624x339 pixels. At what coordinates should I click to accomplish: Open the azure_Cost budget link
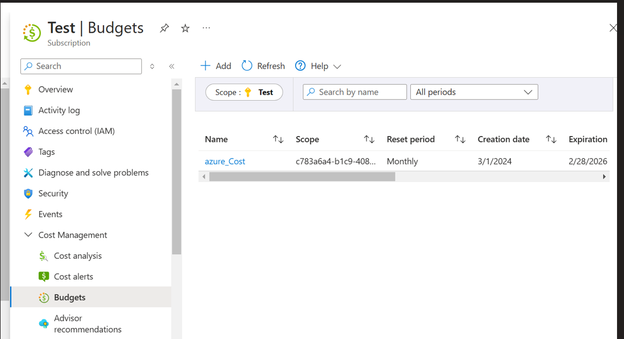pos(225,161)
